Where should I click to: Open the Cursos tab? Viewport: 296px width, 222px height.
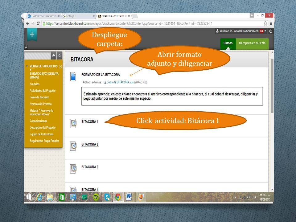(x=228, y=43)
